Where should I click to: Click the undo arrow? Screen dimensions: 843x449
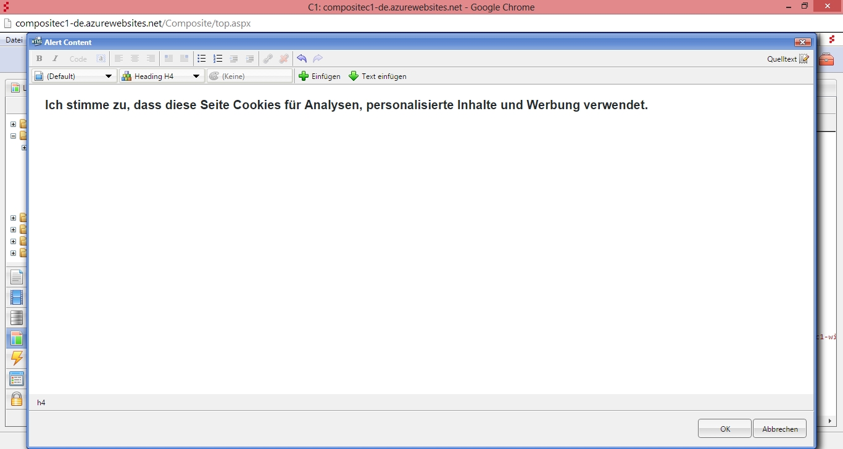[302, 59]
